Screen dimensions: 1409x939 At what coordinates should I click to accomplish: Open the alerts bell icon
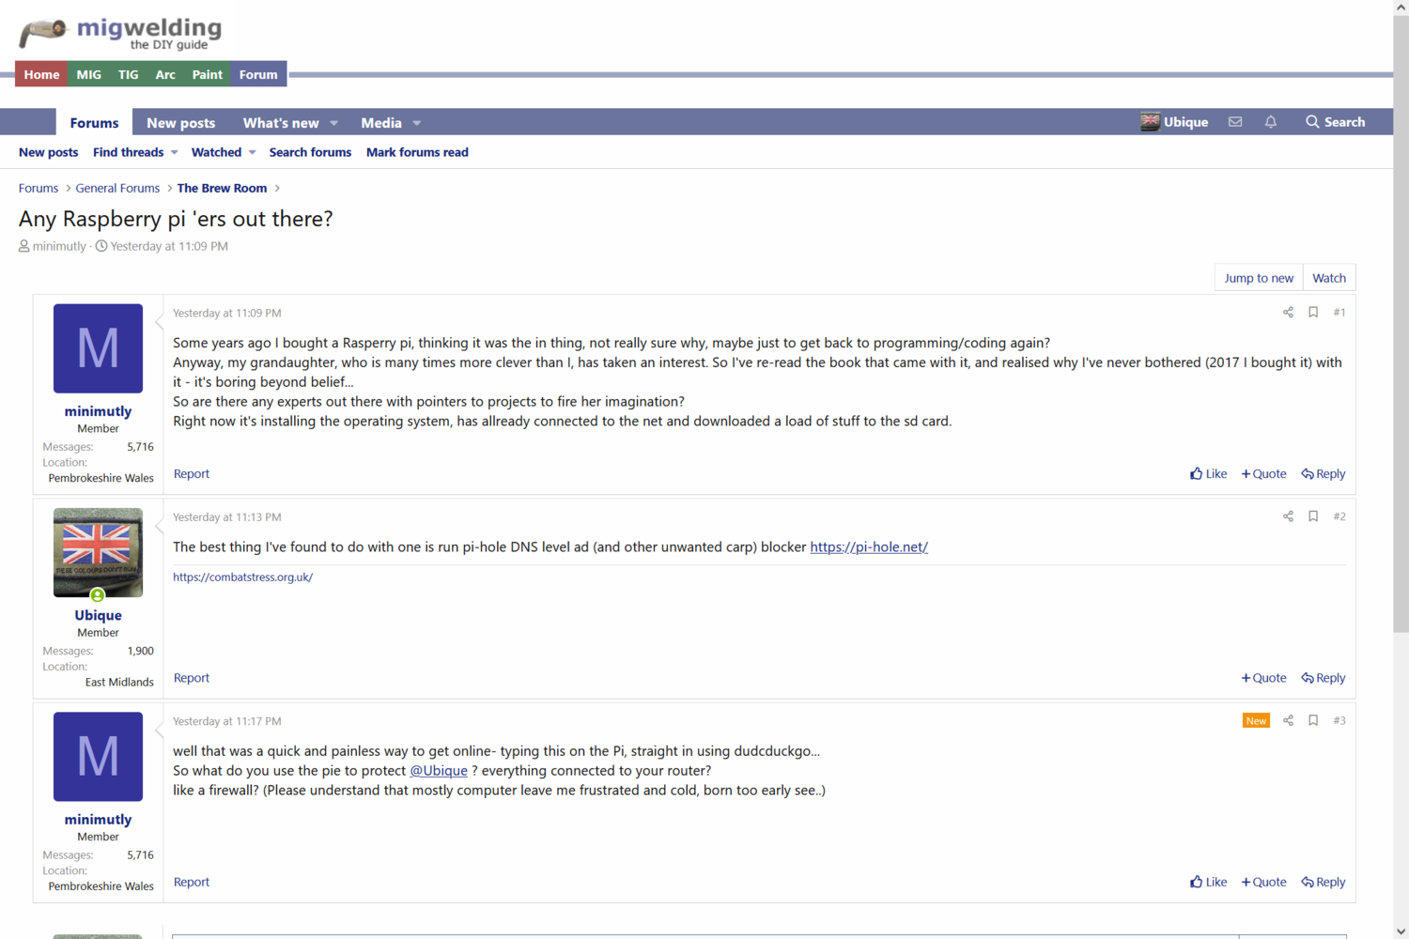tap(1271, 122)
